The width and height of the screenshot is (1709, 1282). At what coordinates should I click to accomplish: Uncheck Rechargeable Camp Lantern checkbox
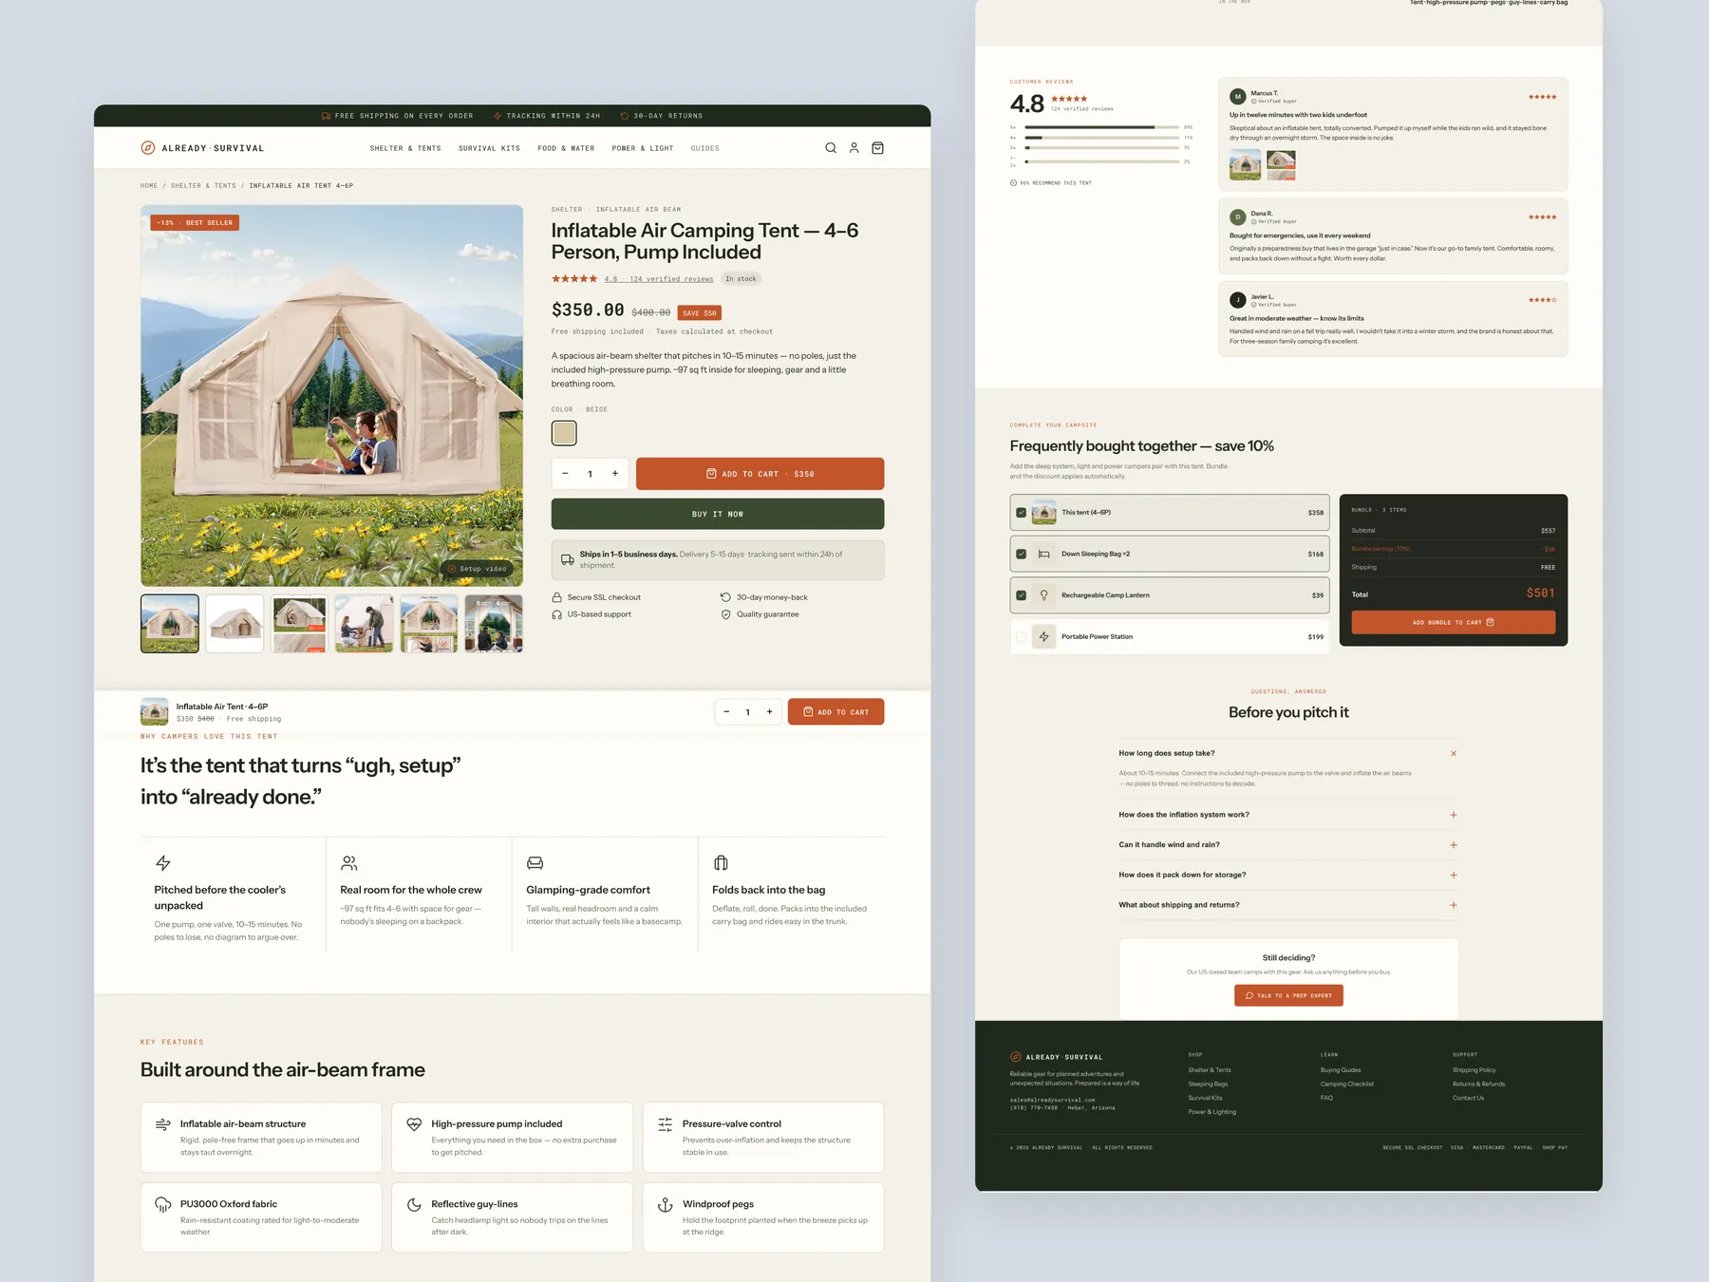(x=1022, y=595)
